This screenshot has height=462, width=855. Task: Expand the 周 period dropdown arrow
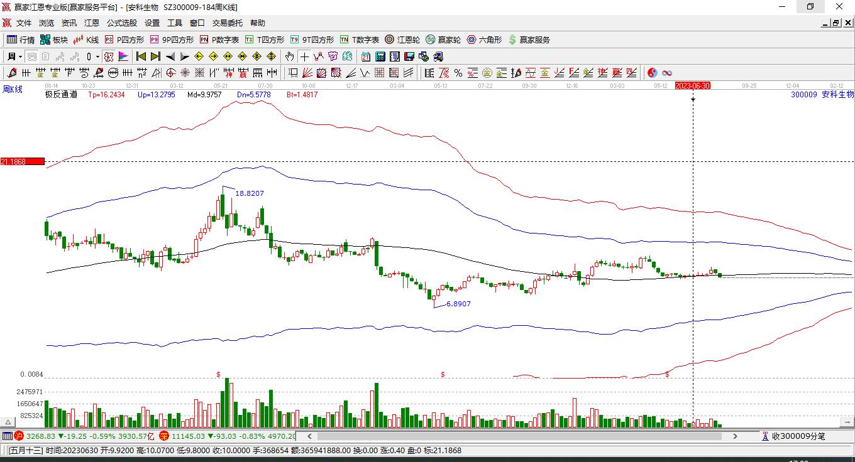coord(20,56)
